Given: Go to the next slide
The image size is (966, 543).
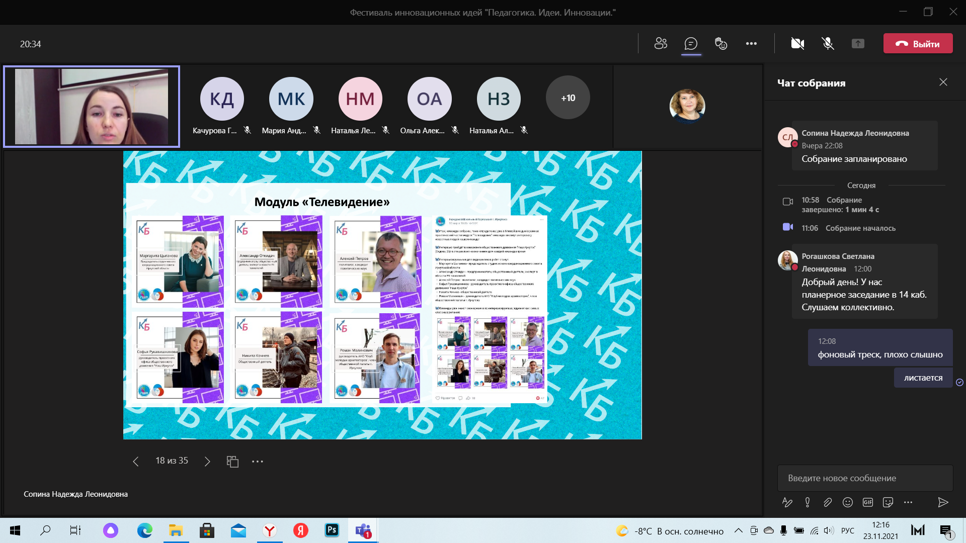Looking at the screenshot, I should pos(207,462).
